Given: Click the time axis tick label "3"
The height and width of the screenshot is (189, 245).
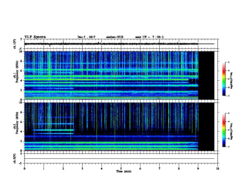Looking at the screenshot, I should [x=82, y=168].
